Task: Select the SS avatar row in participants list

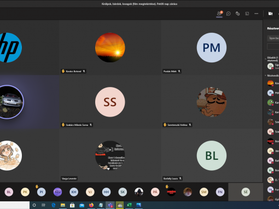Action: [x=273, y=131]
